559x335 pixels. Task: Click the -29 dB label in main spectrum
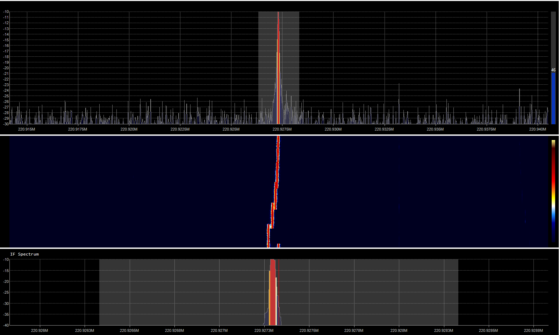[x=6, y=118]
